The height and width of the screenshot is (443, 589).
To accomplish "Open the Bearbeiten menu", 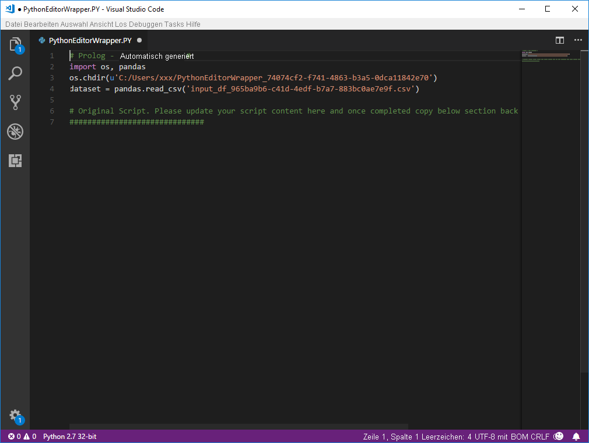I will 41,24.
